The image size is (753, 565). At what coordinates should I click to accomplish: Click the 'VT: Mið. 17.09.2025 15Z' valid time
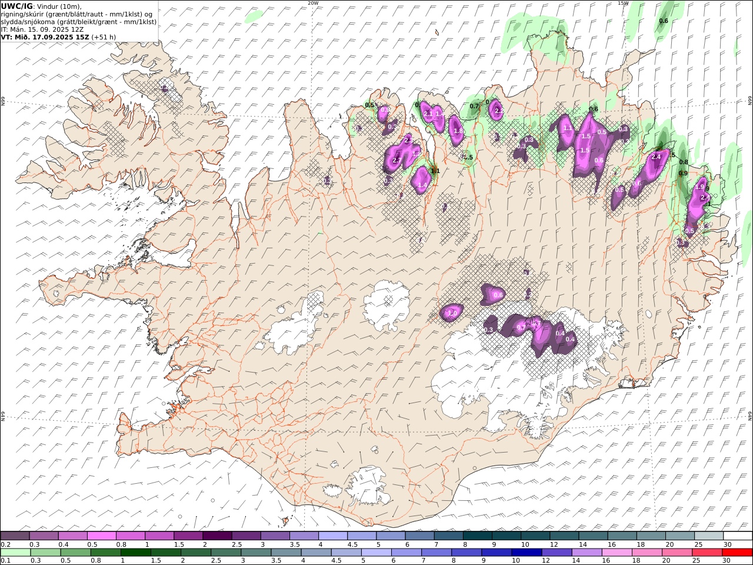[45, 37]
